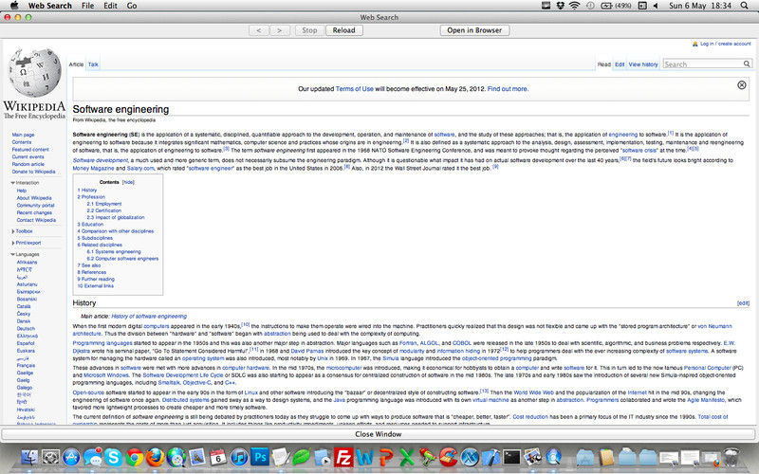The width and height of the screenshot is (759, 474).
Task: Jump to 8 References in contents
Action: [91, 272]
